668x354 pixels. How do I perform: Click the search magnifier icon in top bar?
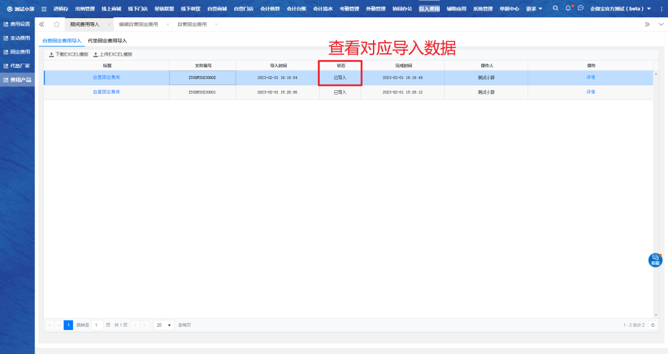555,9
